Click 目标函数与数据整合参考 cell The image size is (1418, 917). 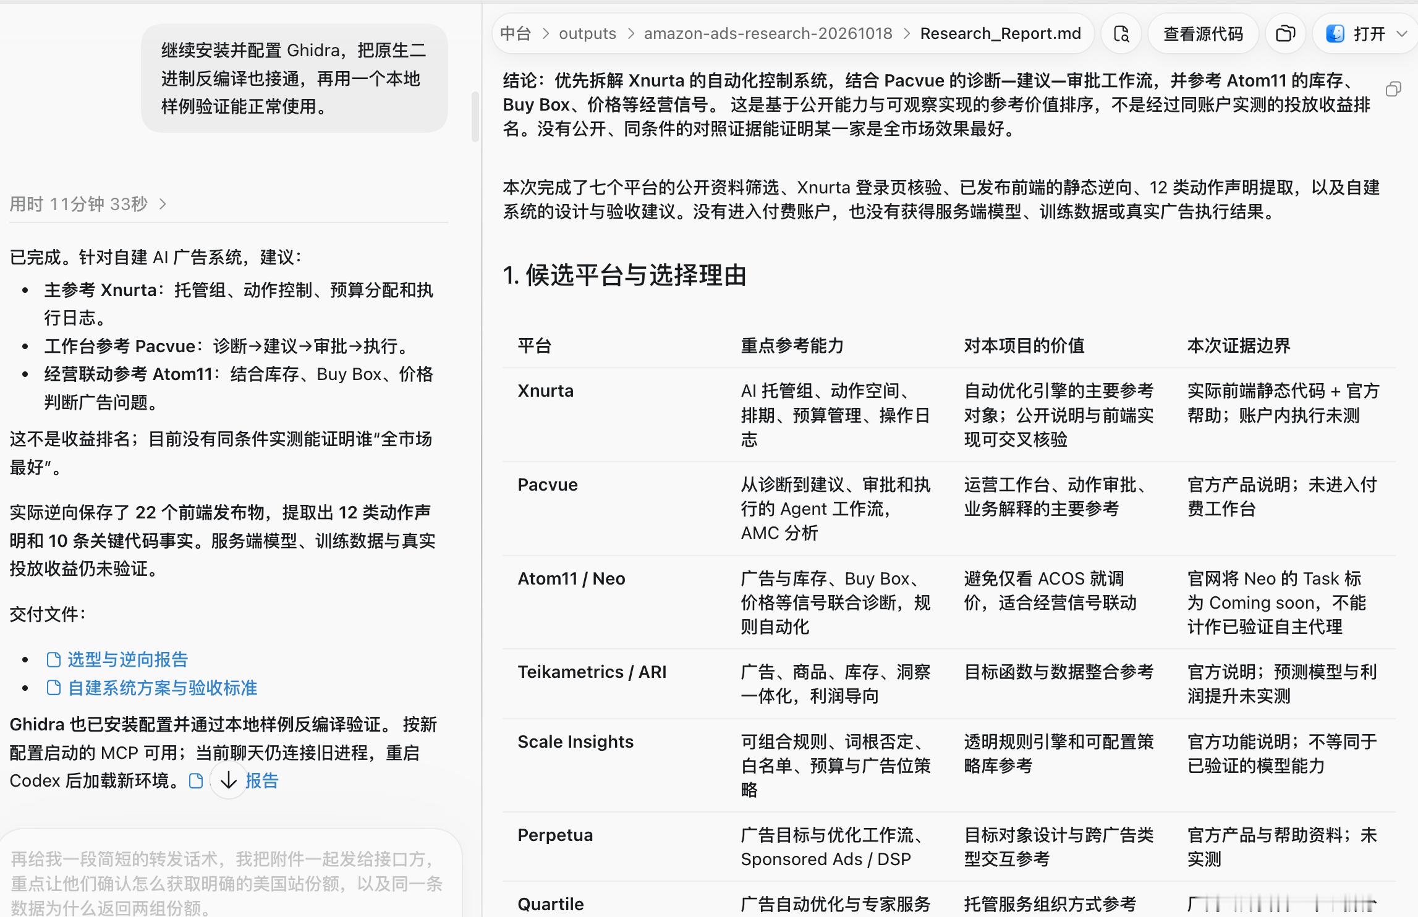coord(1058,672)
